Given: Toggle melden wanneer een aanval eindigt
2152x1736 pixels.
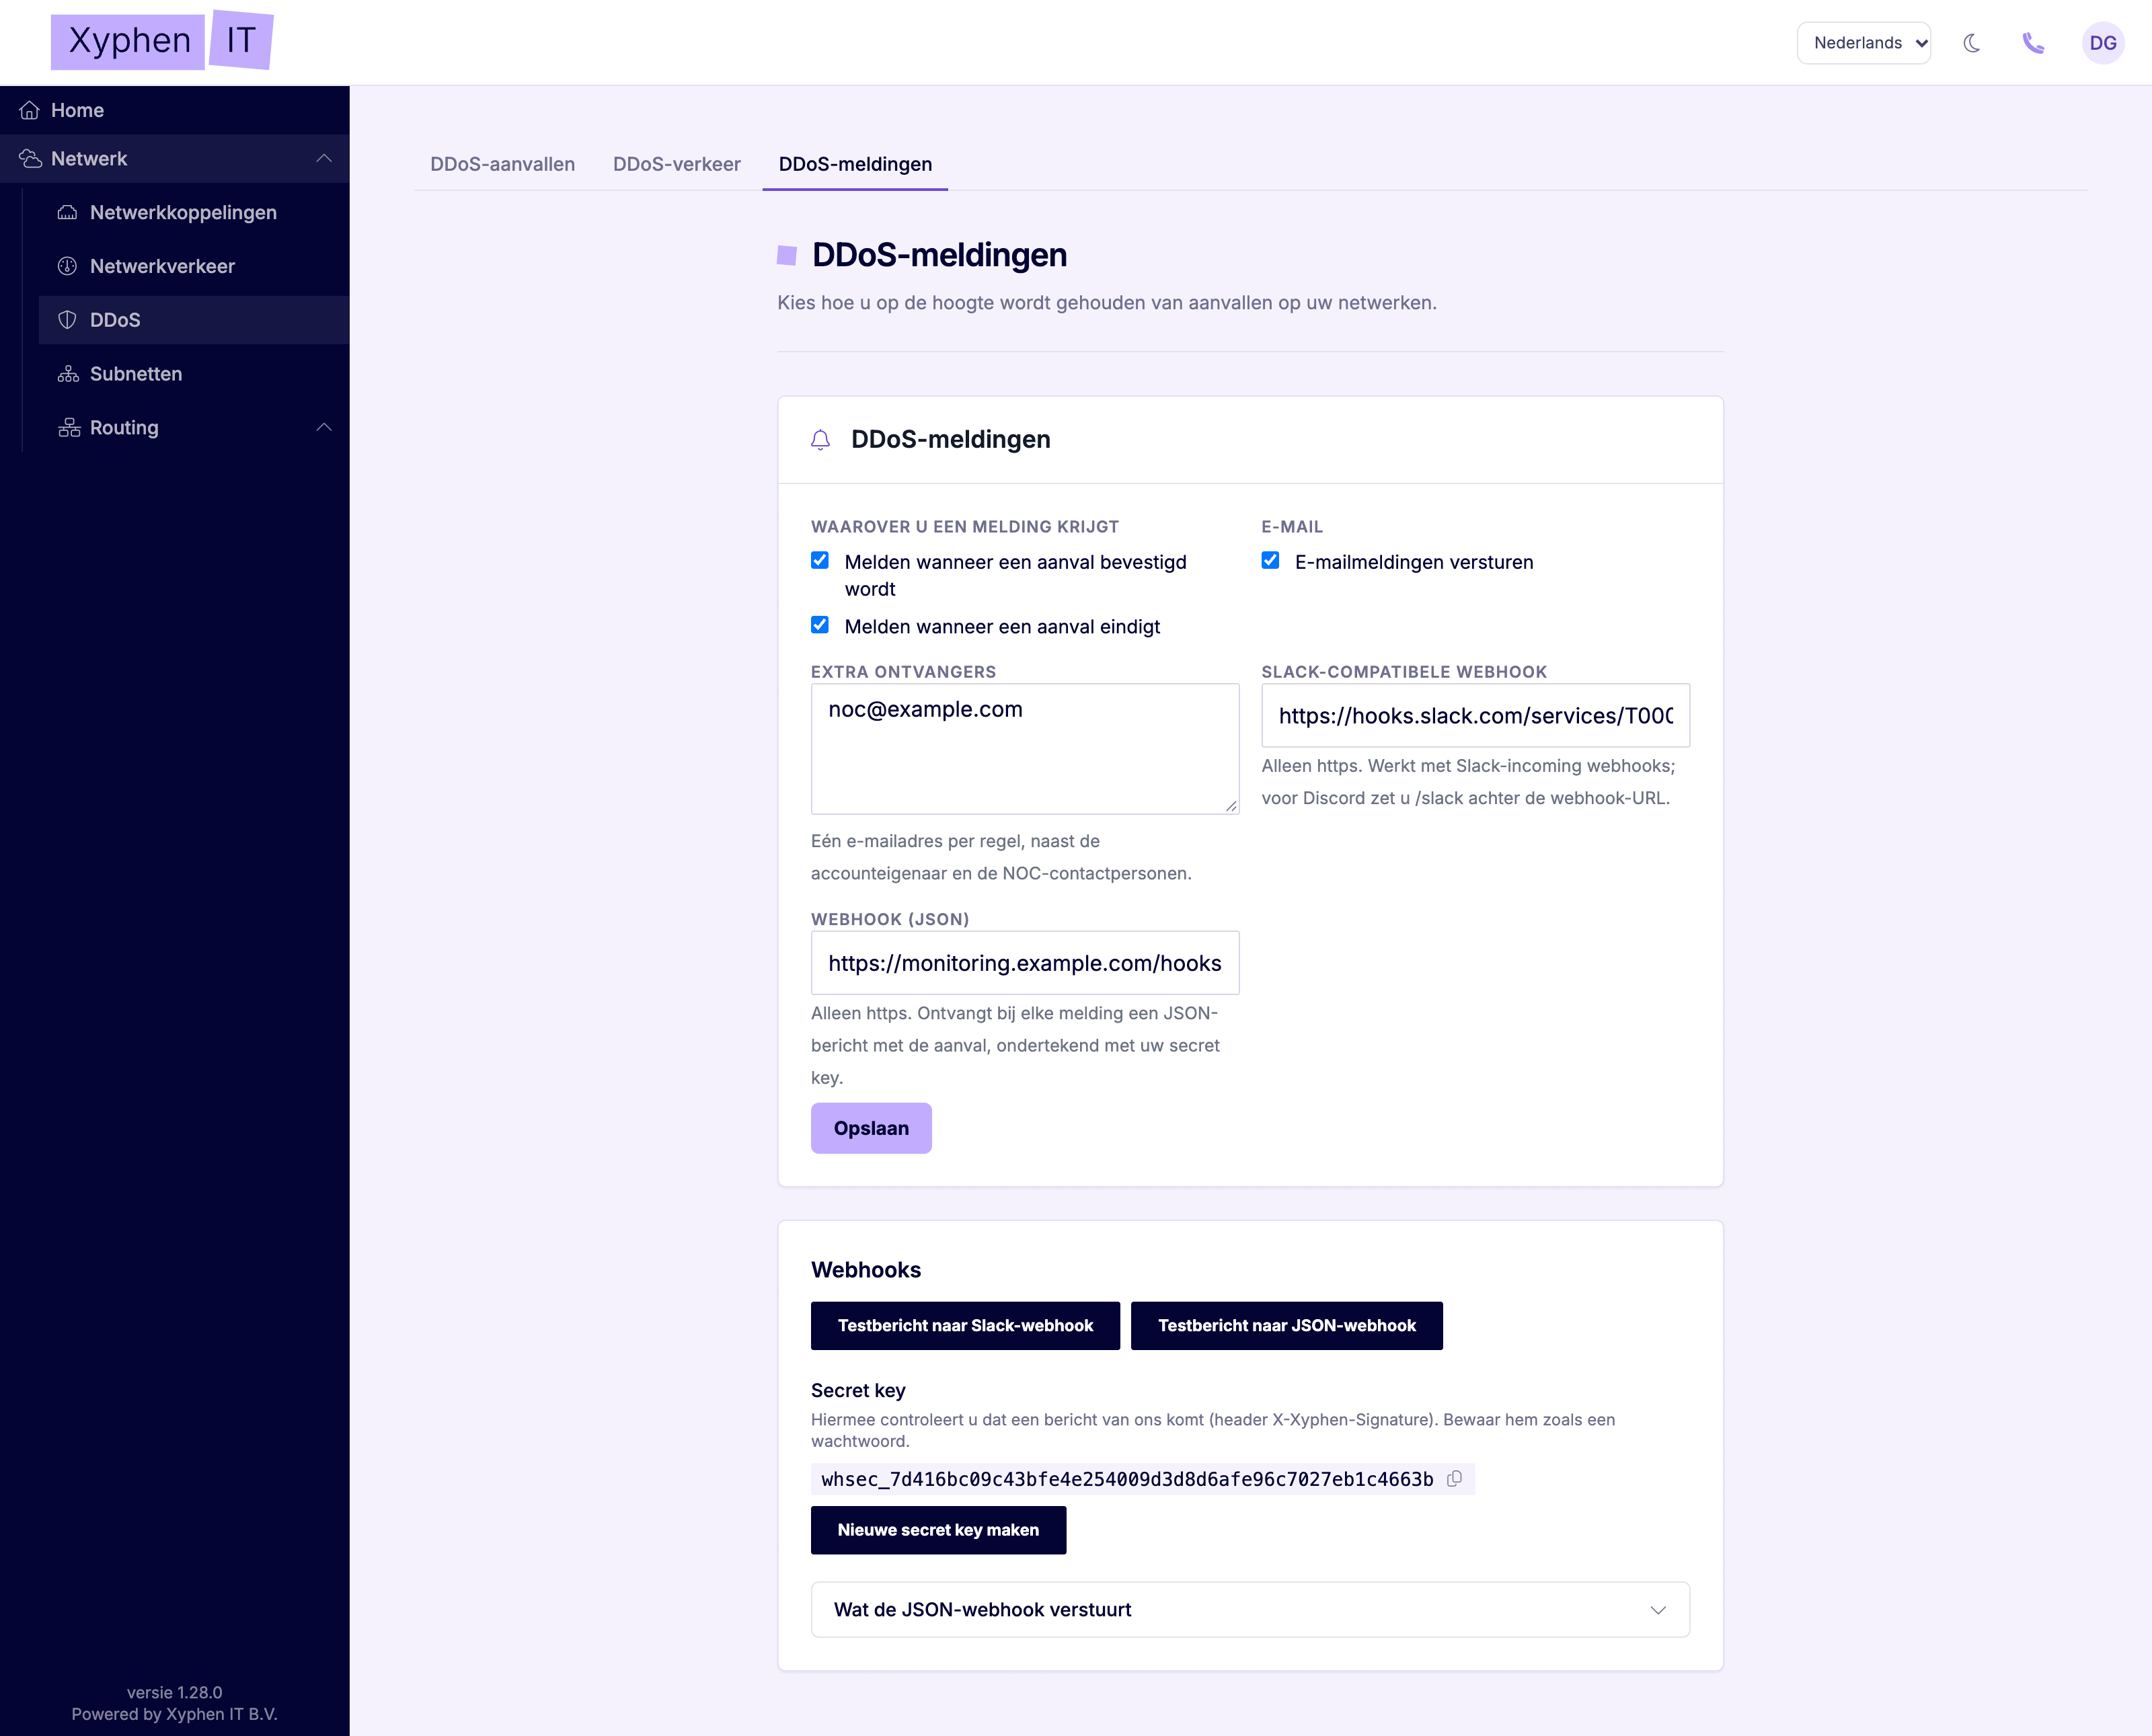Looking at the screenshot, I should pos(820,625).
